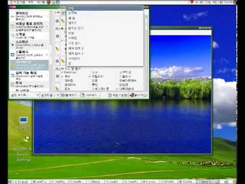245x184 pixels.
Task: Toggle the splash plugin enable checkbox
Action: pyautogui.click(x=47, y=55)
